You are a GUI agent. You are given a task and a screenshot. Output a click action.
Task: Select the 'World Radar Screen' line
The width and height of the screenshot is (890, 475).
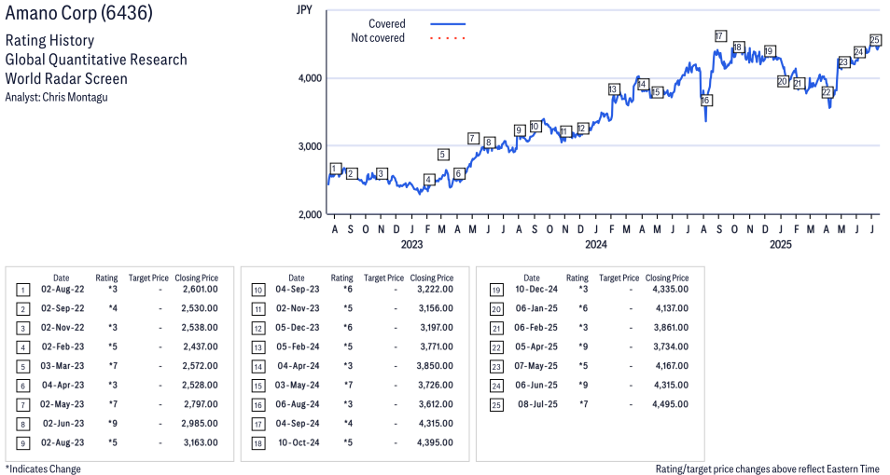tap(66, 78)
